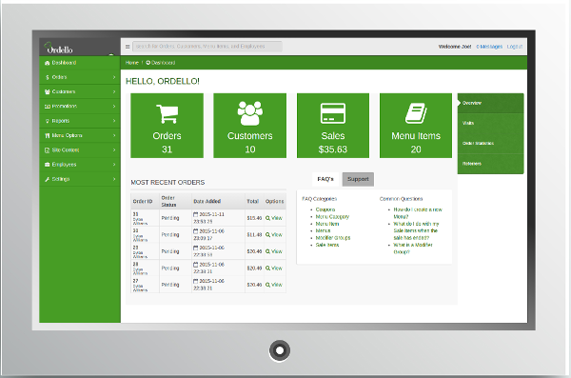Select the FAQ's tab
Viewport: 571px width, 378px height.
[325, 179]
